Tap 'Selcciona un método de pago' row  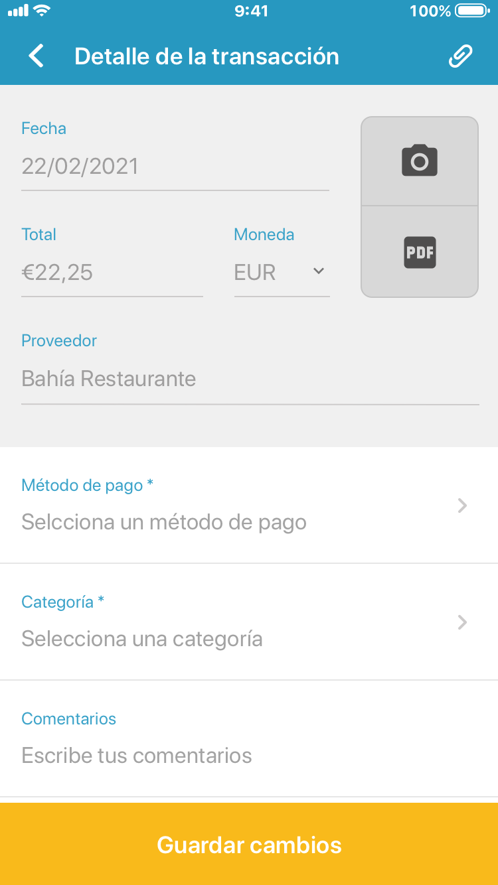pos(249,506)
